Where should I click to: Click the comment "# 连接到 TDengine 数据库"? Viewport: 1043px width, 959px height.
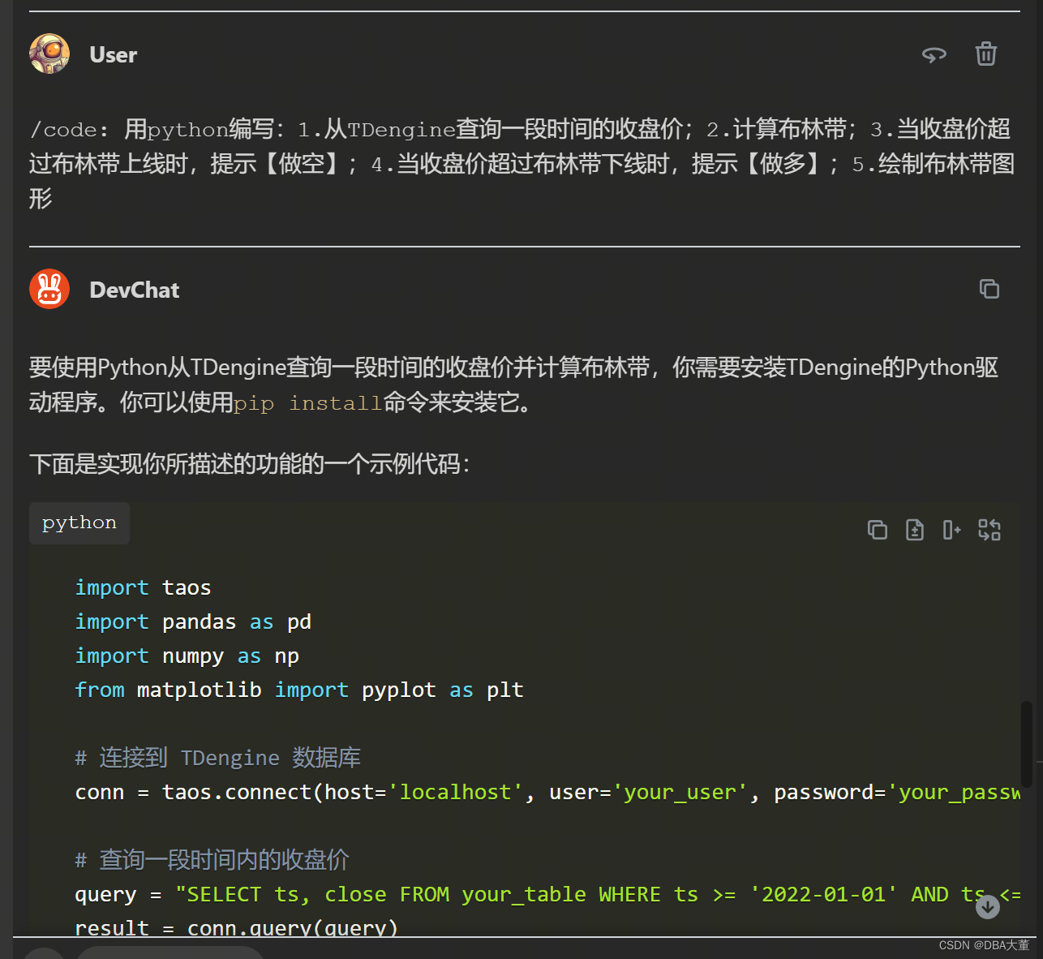click(x=217, y=758)
